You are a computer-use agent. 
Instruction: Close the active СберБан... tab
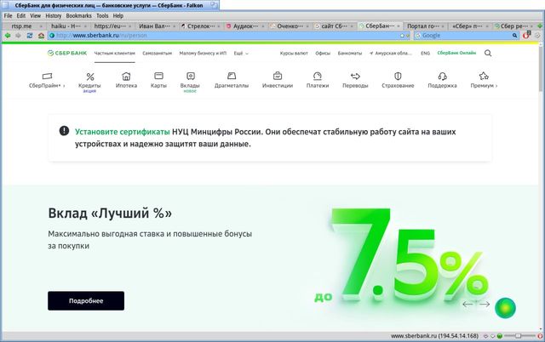[x=399, y=26]
